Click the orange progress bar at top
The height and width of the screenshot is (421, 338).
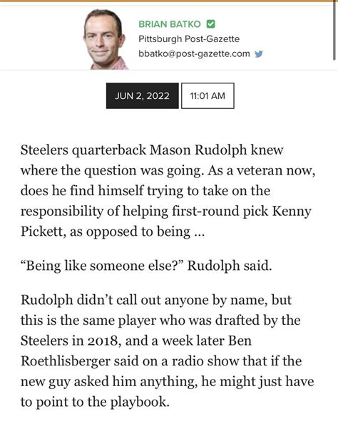tap(169, 1)
